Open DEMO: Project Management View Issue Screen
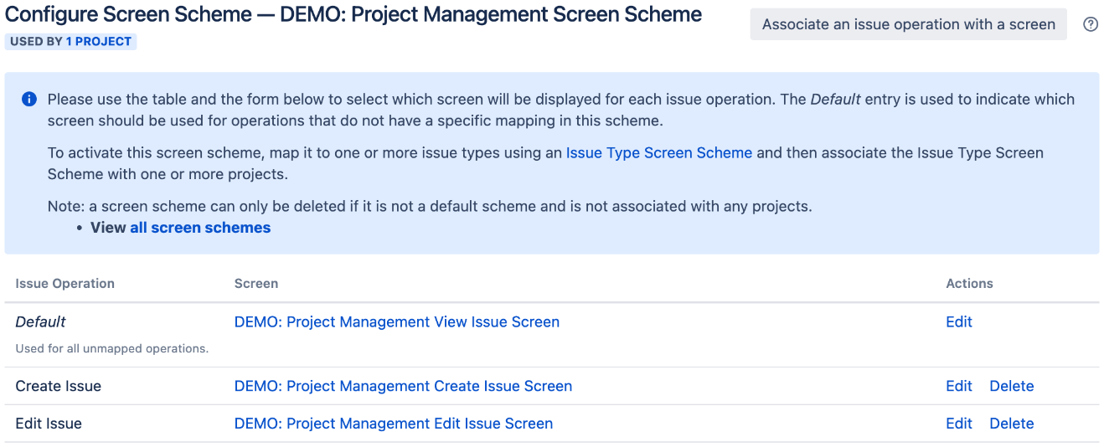 (397, 321)
